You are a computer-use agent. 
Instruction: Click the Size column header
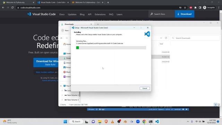(161, 44)
